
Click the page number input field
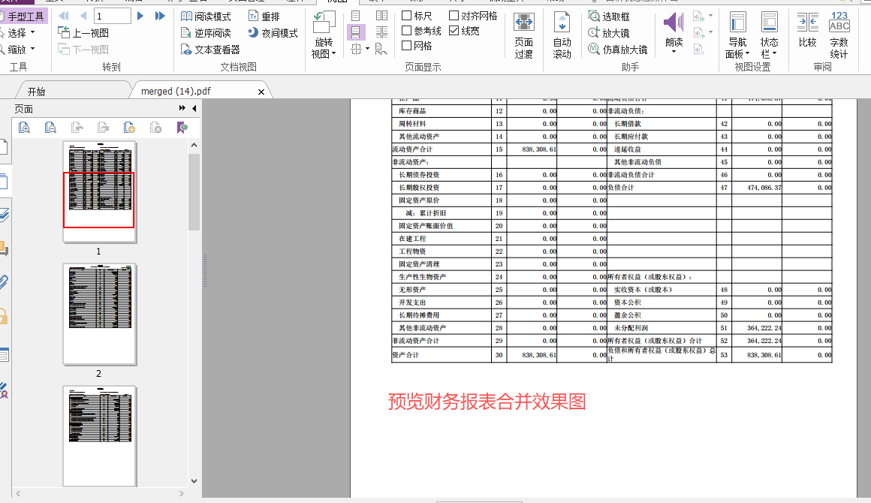[x=113, y=16]
